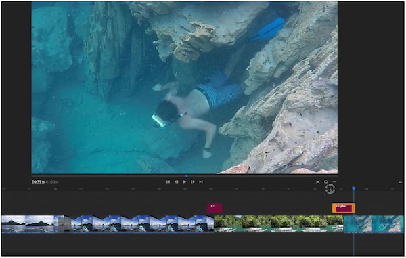Select the green trees video clip
Screen dimensions: 406x258
tap(279, 223)
